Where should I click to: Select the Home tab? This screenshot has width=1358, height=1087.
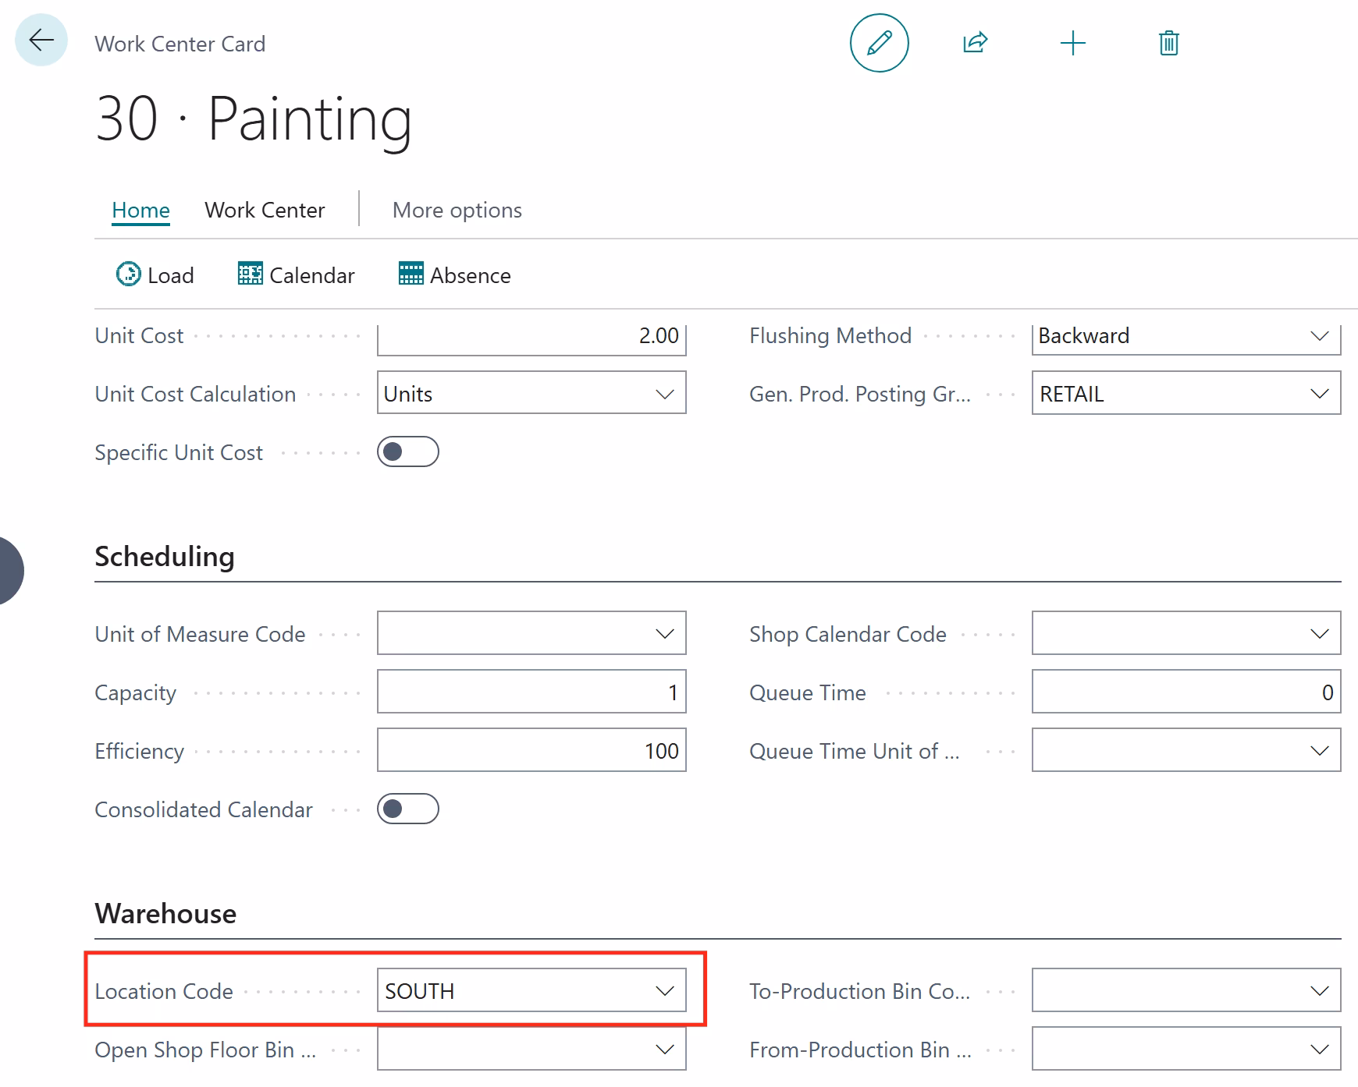[140, 211]
